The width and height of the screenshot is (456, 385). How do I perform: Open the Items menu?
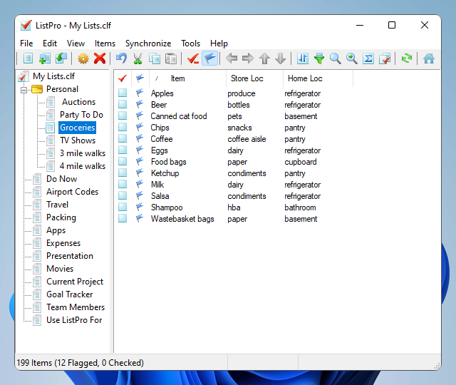tap(105, 43)
